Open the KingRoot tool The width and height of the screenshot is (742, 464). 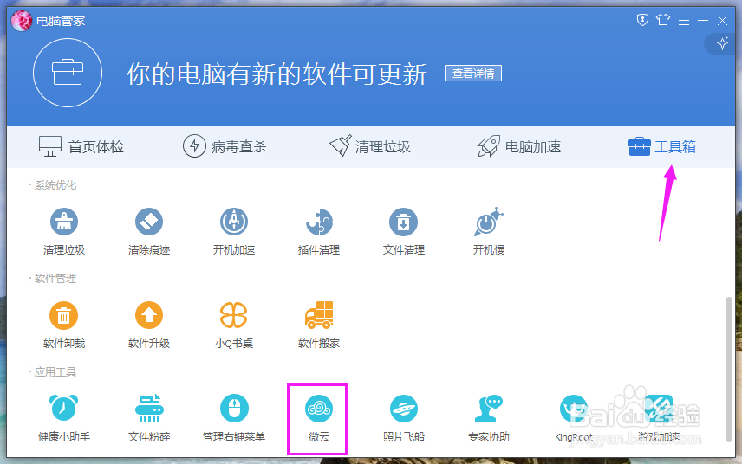click(x=574, y=418)
